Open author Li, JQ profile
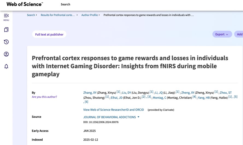 coord(159,93)
